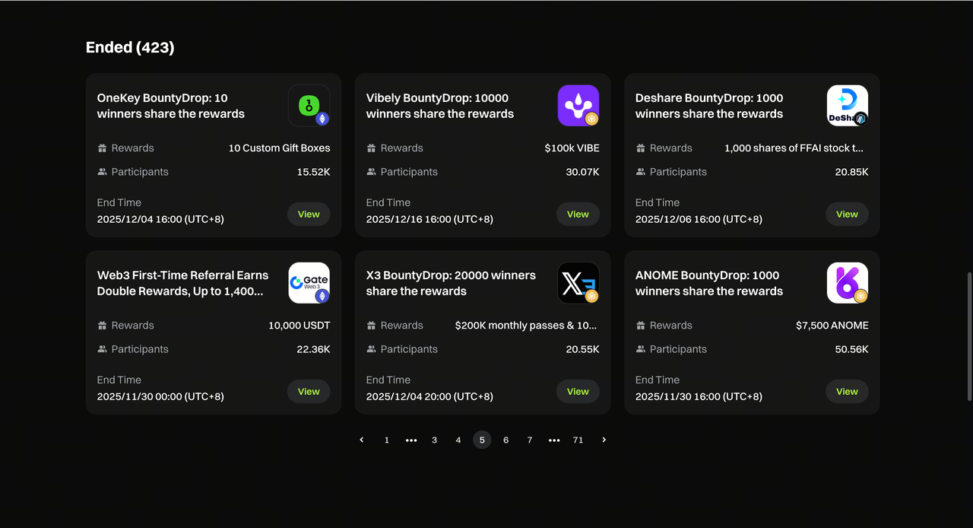View the OneKey BountyDrop details
Image resolution: width=973 pixels, height=528 pixels.
coord(309,215)
